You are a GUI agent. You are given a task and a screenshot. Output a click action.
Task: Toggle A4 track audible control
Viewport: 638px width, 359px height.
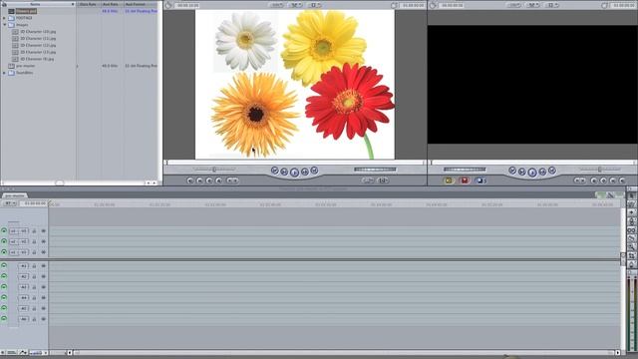(x=4, y=297)
